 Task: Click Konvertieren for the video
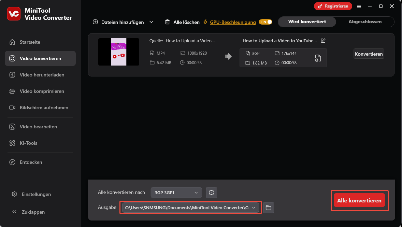(369, 54)
